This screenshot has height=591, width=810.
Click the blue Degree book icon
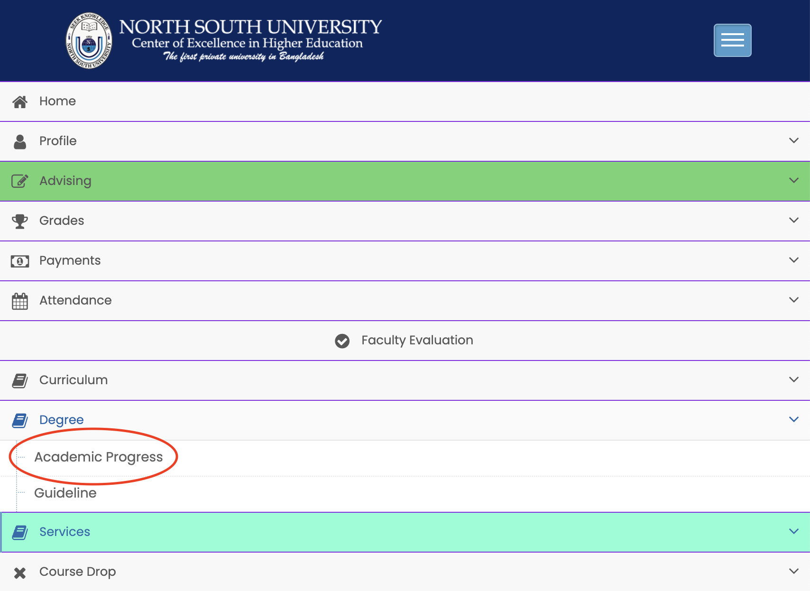(20, 420)
